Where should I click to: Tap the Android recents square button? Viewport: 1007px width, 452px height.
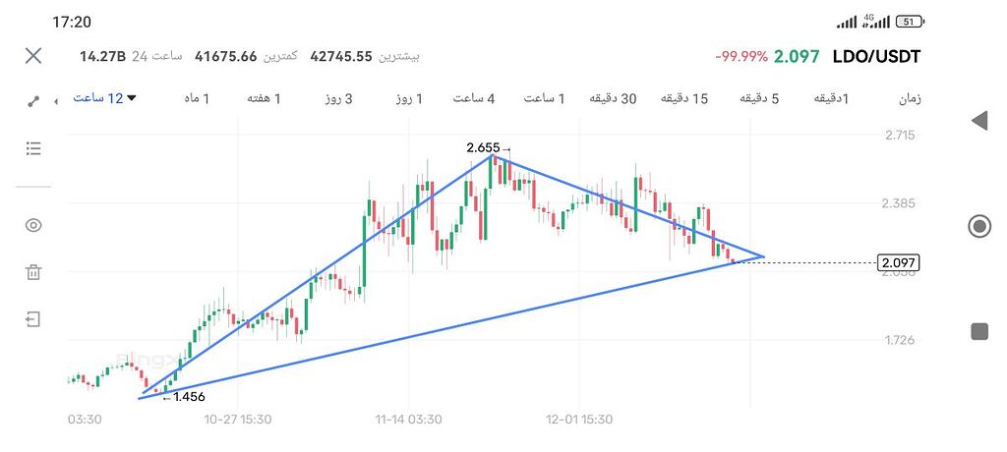979,331
